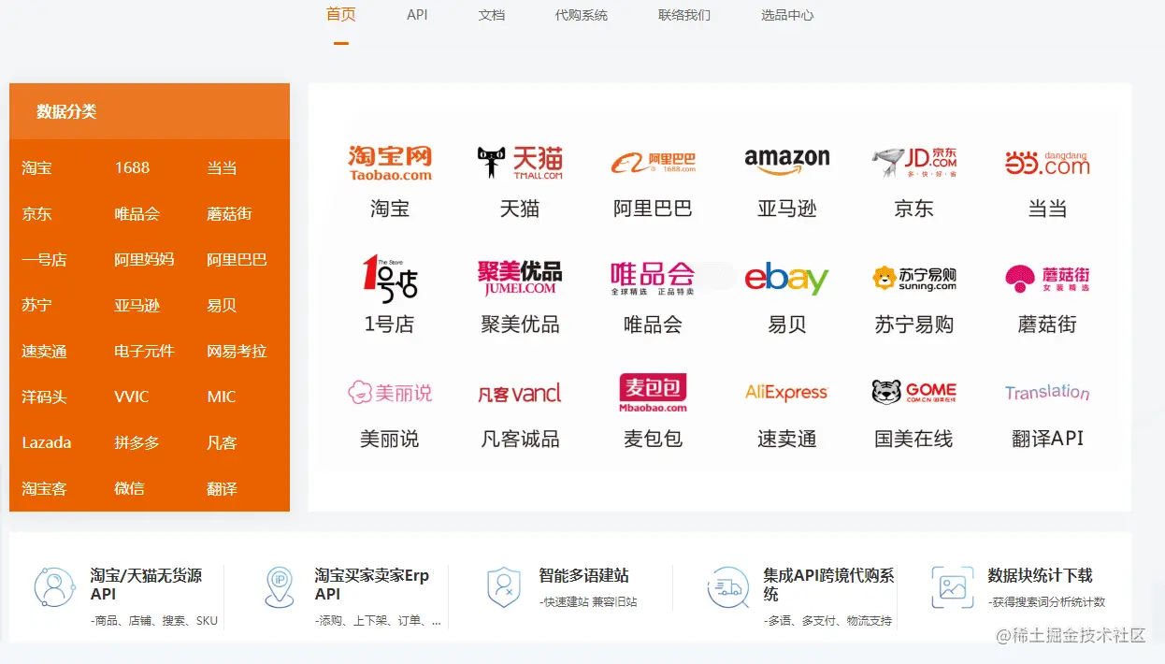
Task: Click the VVIC sidebar link
Action: click(132, 397)
